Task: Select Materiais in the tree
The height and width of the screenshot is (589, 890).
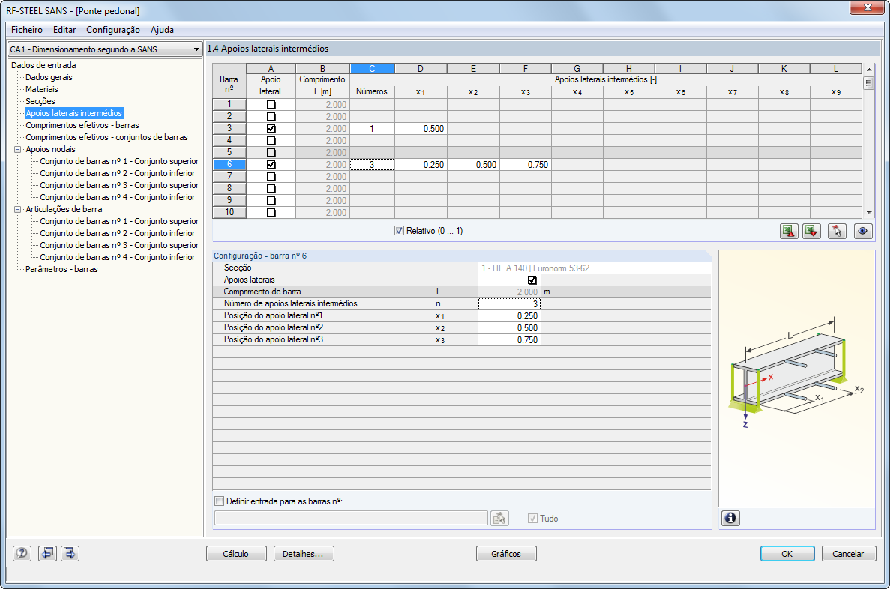Action: tap(41, 89)
